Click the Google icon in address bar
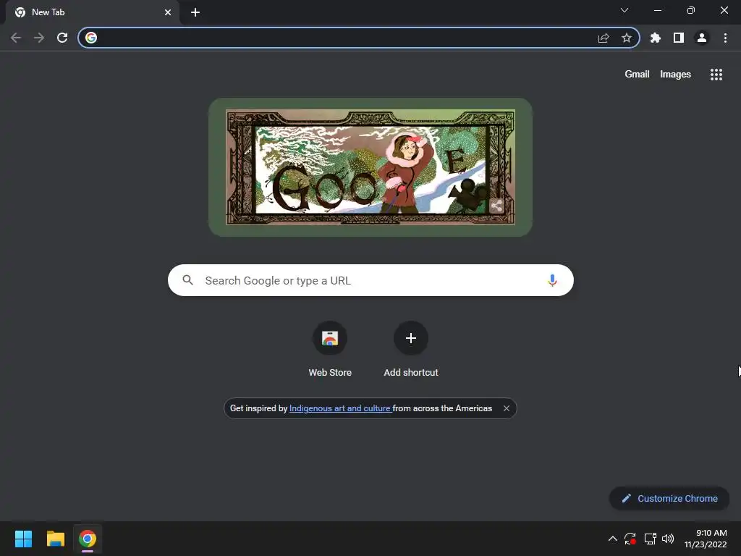This screenshot has height=556, width=741. point(91,38)
